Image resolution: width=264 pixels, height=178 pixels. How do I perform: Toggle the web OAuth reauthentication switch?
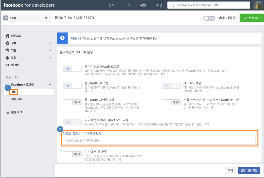click(x=72, y=102)
